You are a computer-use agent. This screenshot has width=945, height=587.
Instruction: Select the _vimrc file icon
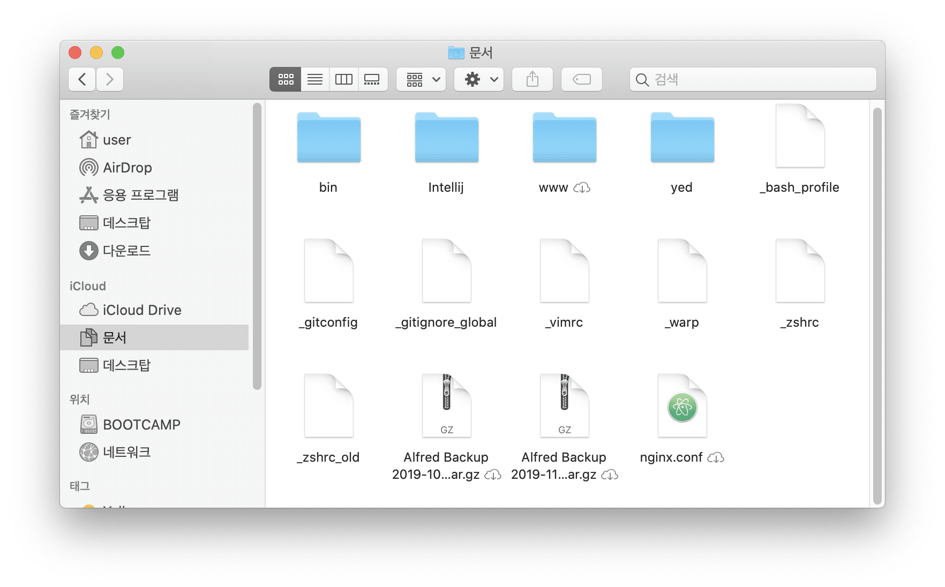pos(565,271)
